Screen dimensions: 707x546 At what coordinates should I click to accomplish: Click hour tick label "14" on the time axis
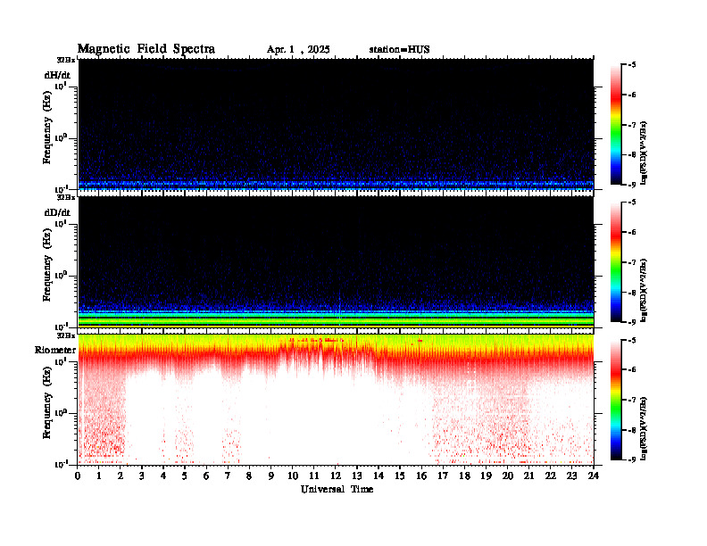pyautogui.click(x=378, y=476)
